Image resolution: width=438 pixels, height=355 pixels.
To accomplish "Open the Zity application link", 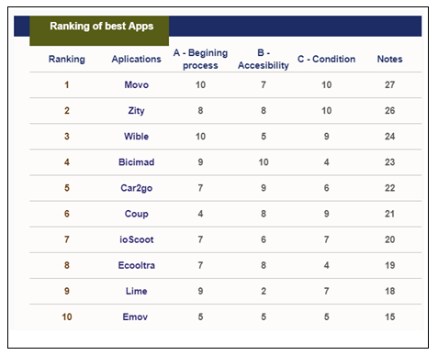I will tap(136, 111).
